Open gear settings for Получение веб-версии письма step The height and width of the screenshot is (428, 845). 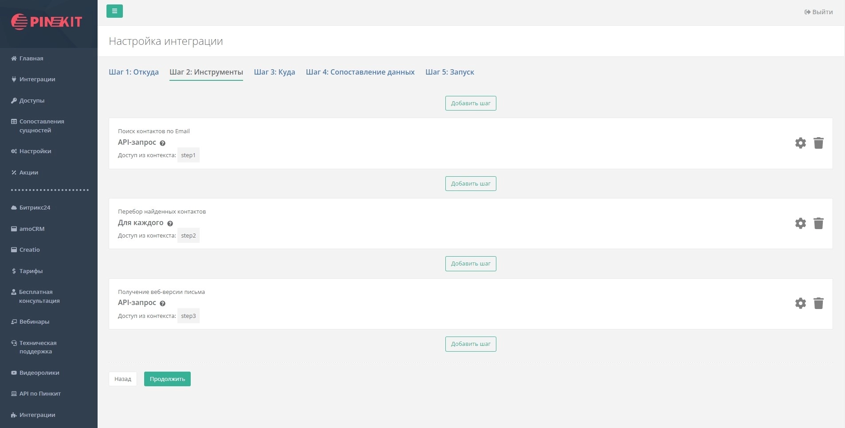click(x=800, y=303)
